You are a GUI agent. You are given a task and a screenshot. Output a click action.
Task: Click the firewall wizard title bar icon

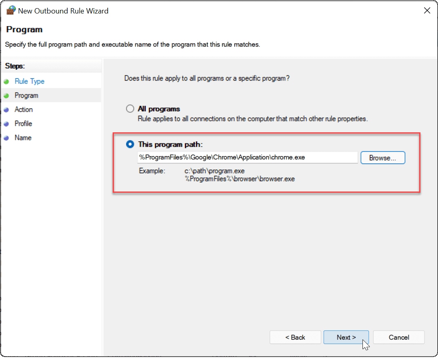coord(11,11)
